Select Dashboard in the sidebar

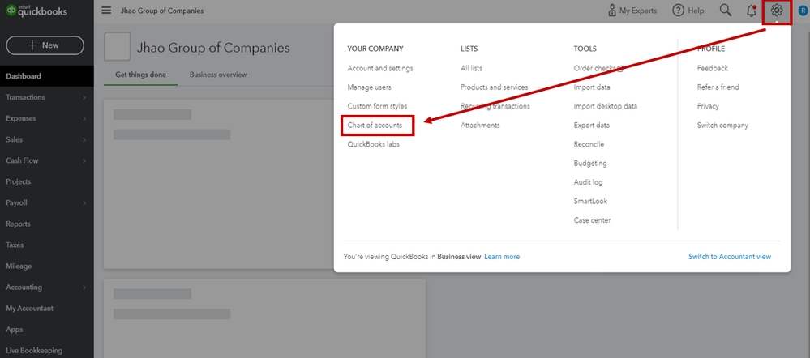(47, 76)
